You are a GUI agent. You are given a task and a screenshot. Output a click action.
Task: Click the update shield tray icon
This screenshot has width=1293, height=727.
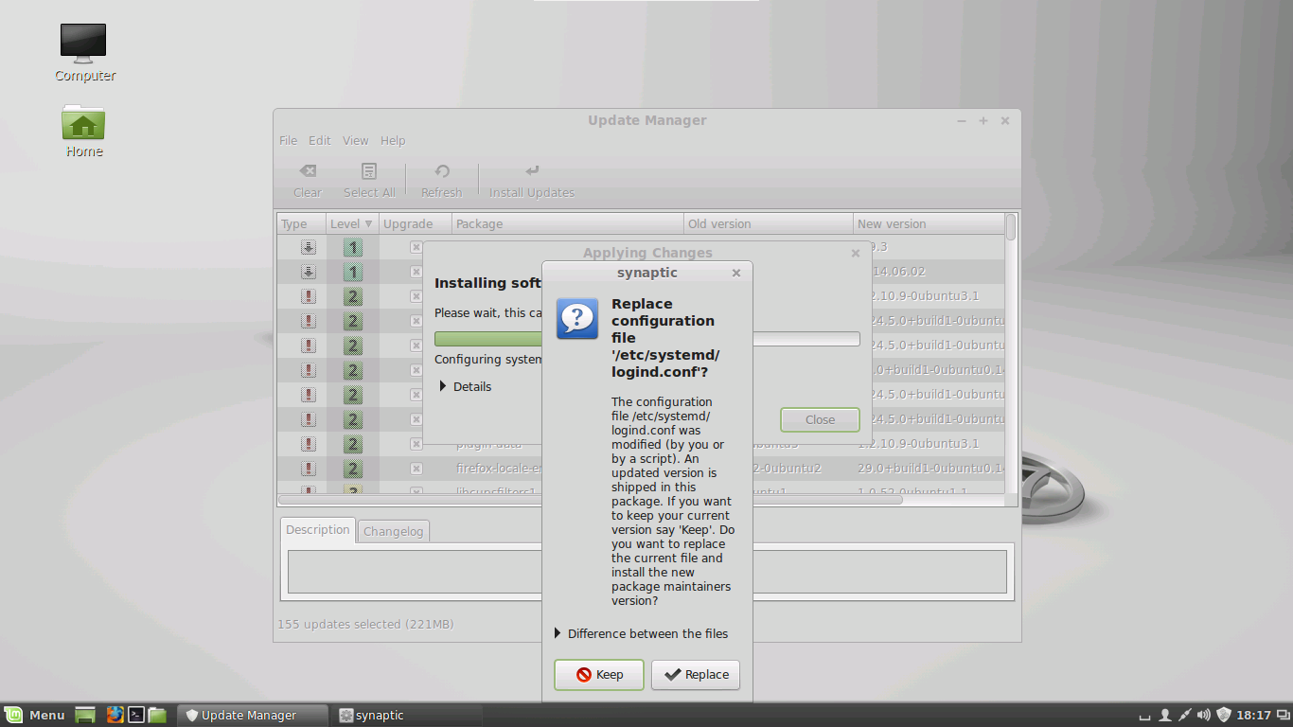pos(1223,715)
